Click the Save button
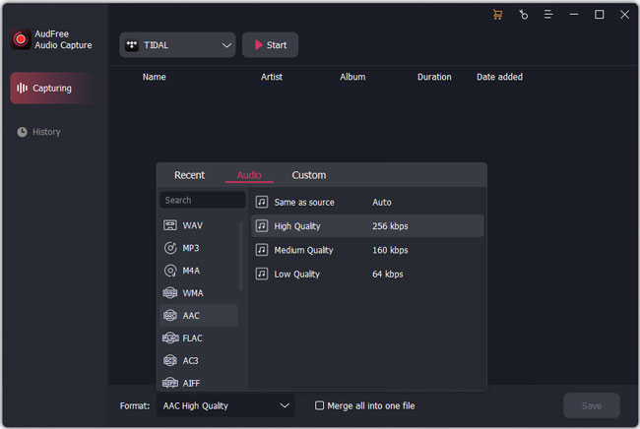640x429 pixels. [x=592, y=405]
